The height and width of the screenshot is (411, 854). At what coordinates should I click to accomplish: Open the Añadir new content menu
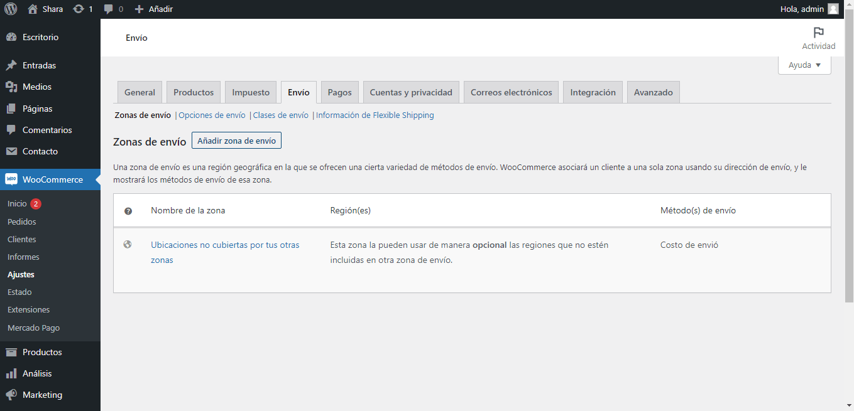coord(154,9)
